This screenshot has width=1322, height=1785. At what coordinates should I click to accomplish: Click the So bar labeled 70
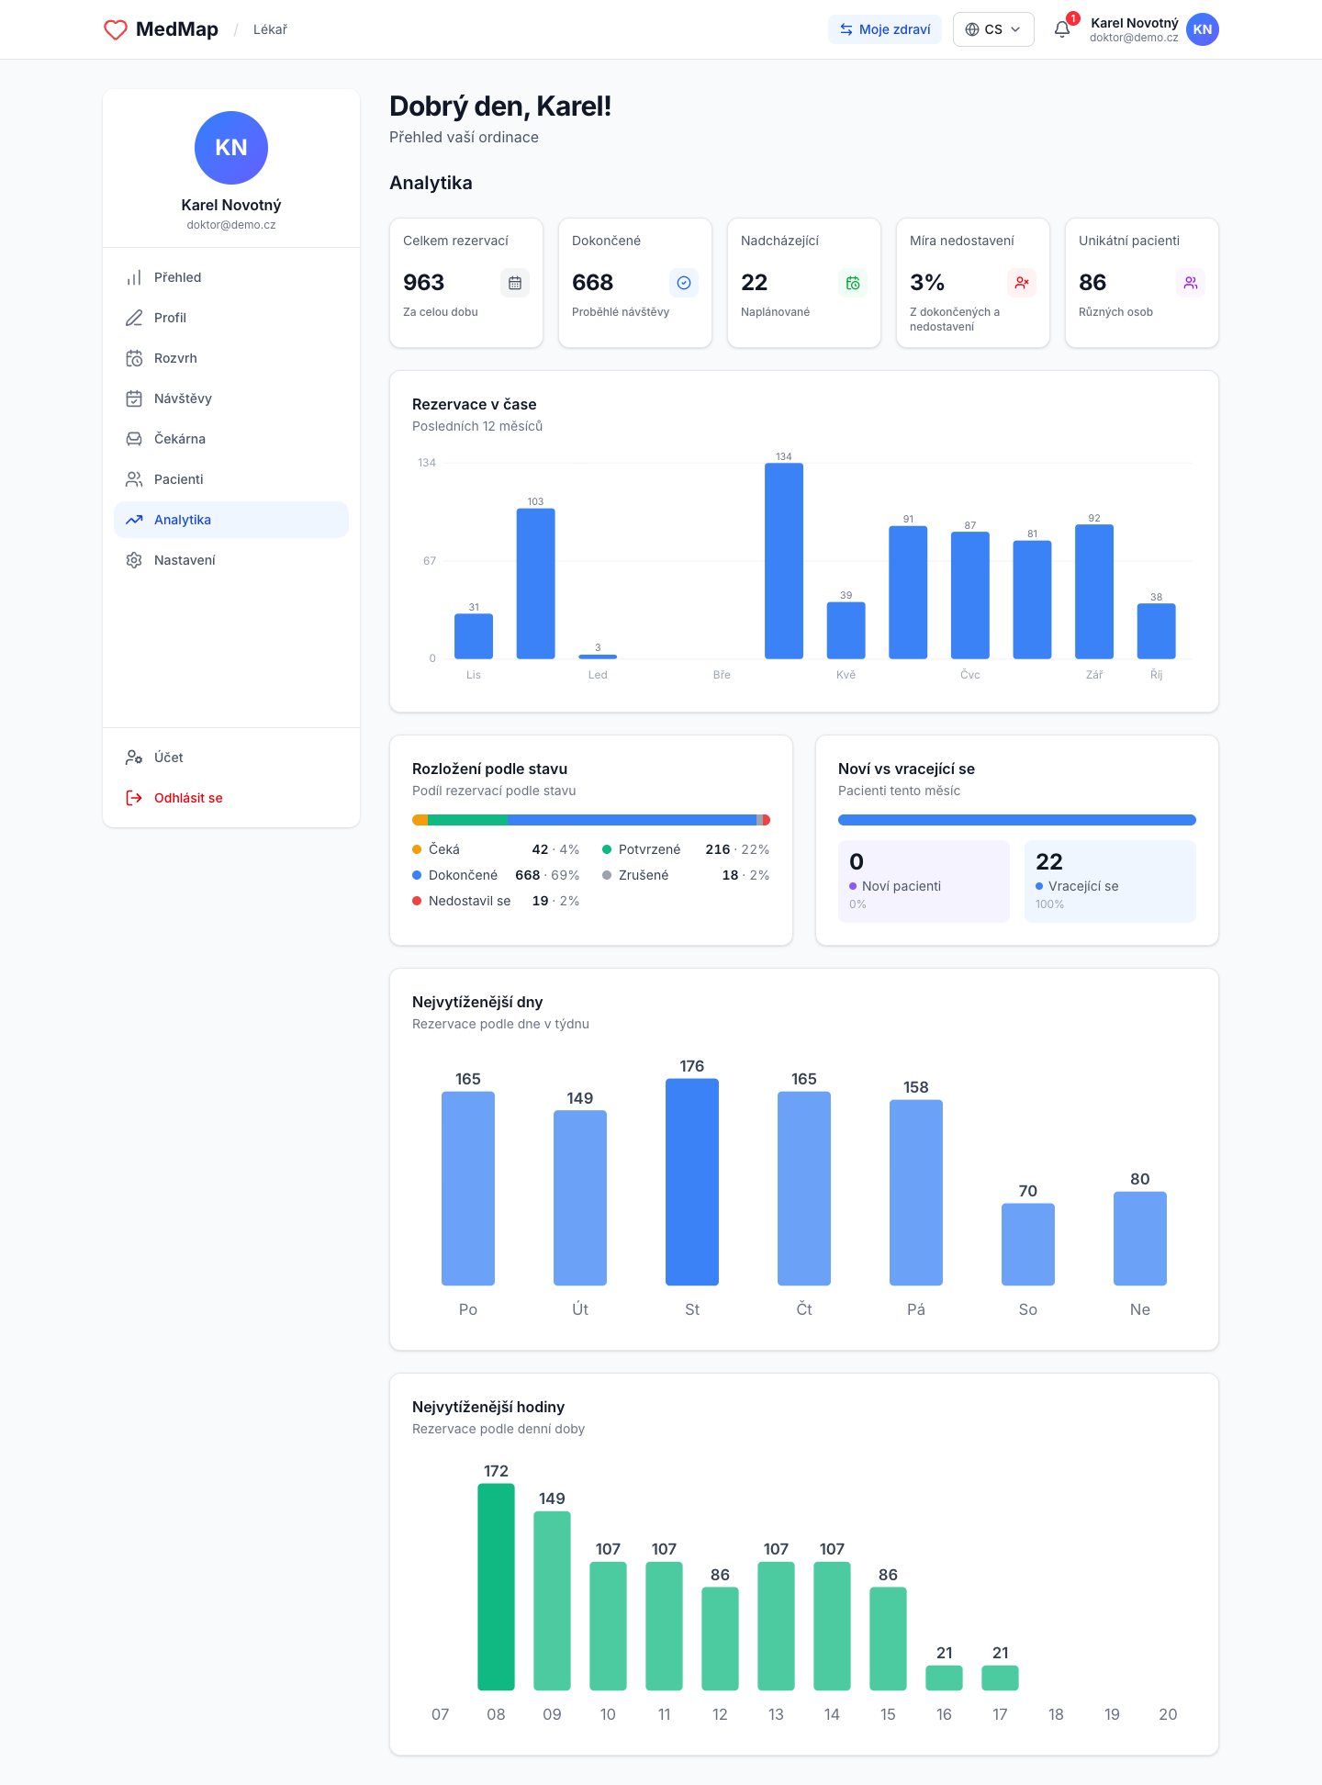coord(1028,1244)
